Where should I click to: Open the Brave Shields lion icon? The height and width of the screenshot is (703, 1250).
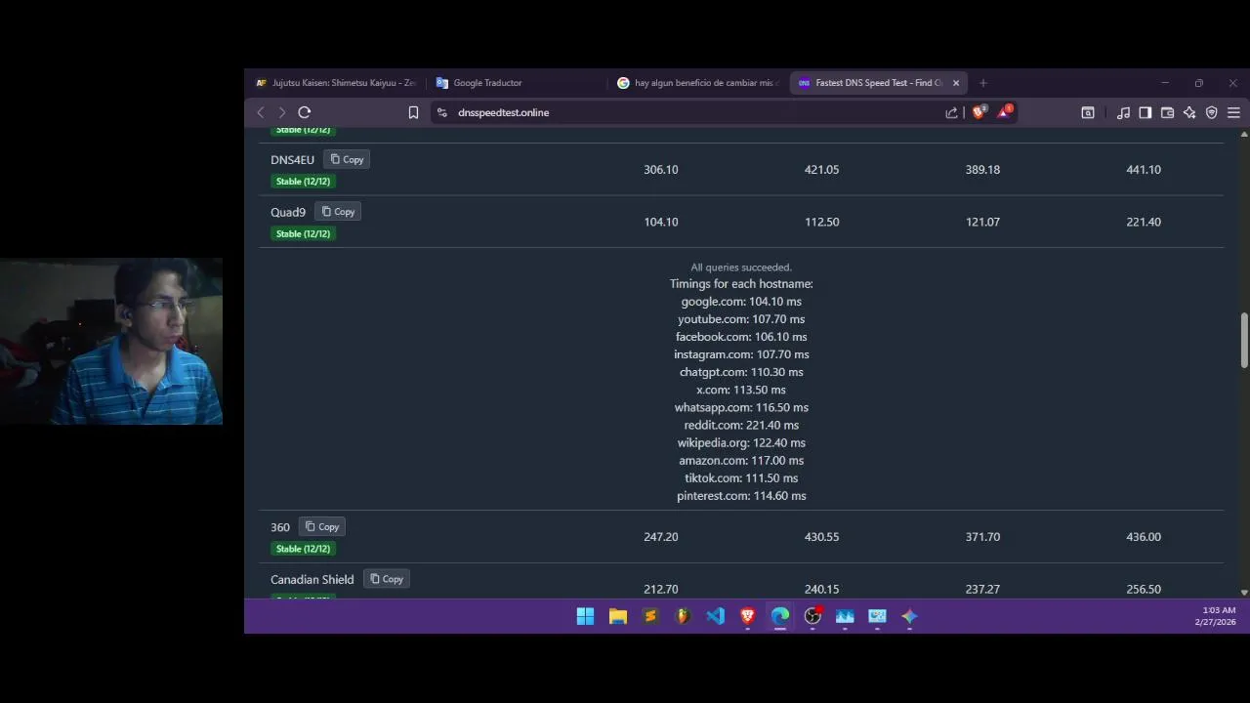(x=979, y=112)
